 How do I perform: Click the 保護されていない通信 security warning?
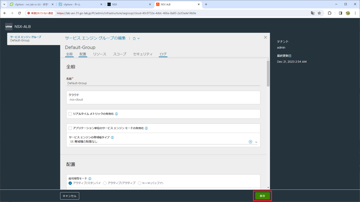pyautogui.click(x=40, y=13)
